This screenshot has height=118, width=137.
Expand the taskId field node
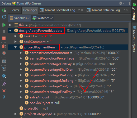(16, 36)
